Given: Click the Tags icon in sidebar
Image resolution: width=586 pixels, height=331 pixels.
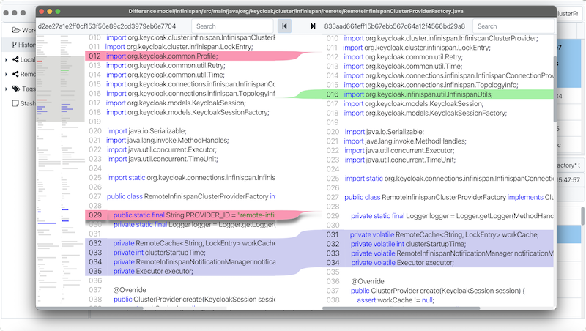Looking at the screenshot, I should click(x=16, y=89).
